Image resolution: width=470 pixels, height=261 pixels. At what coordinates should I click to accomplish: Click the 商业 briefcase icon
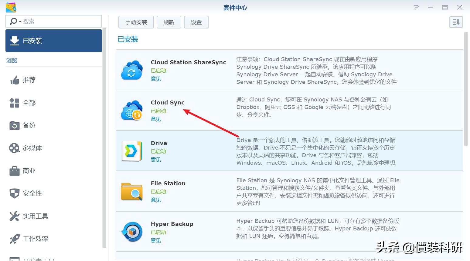[x=14, y=170]
